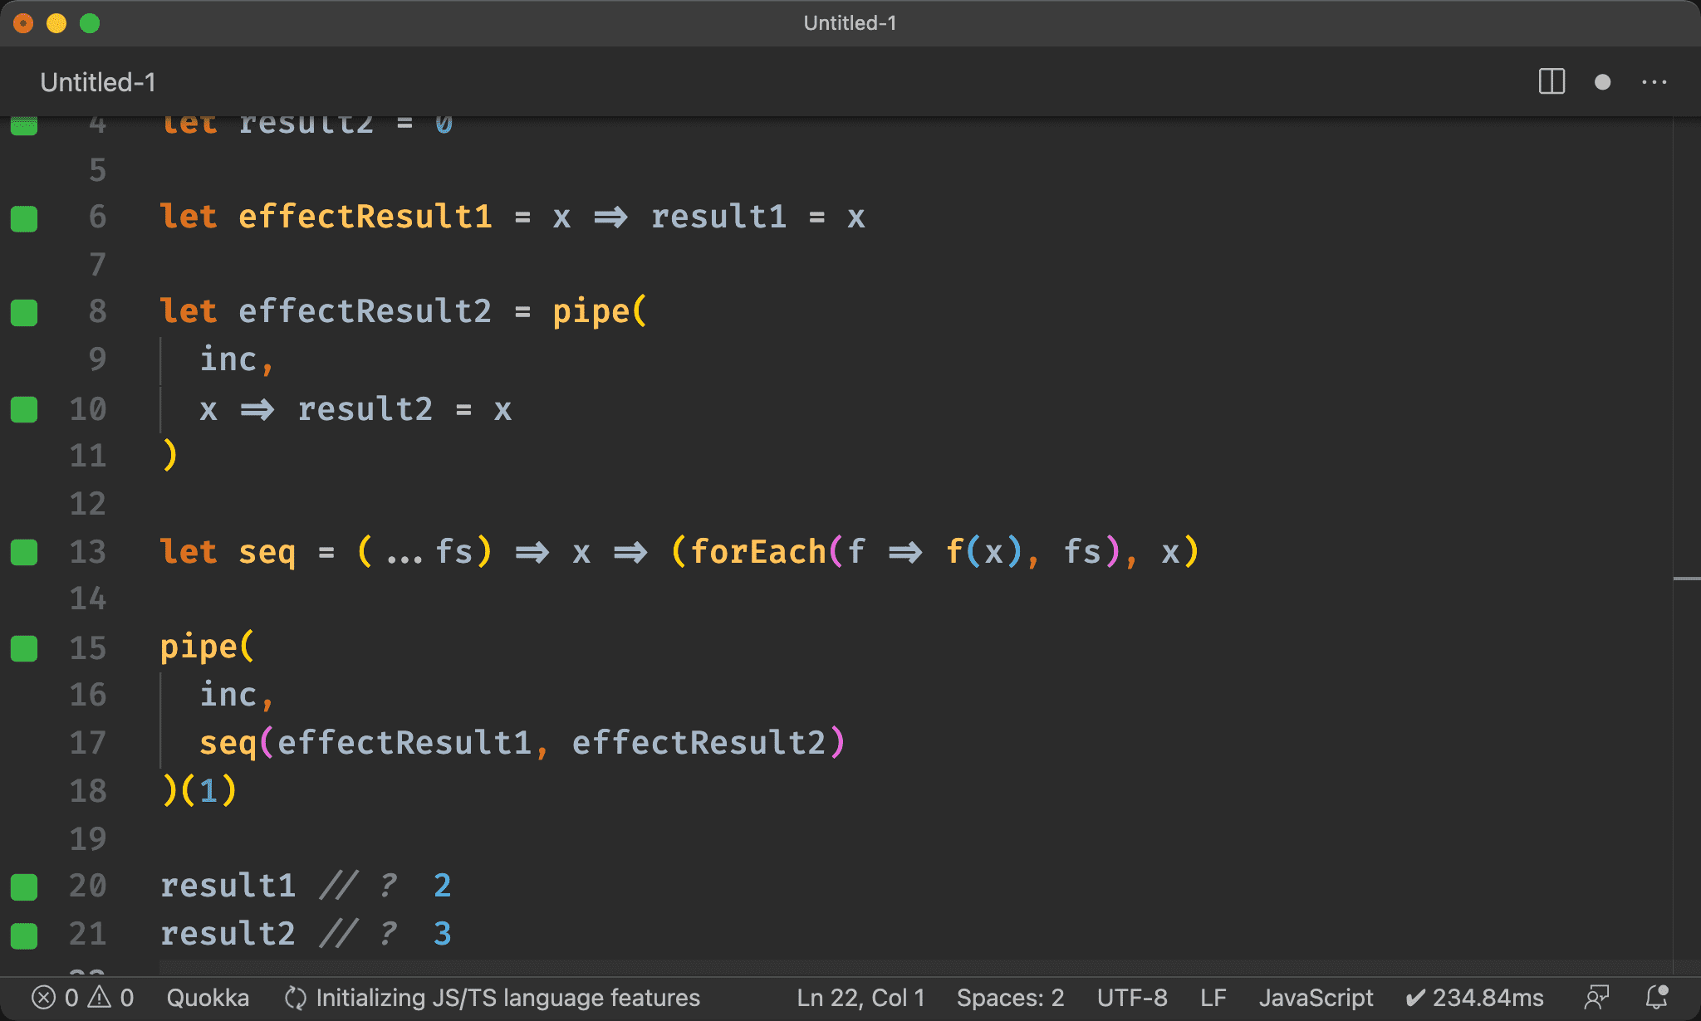The height and width of the screenshot is (1021, 1701).
Task: Click the inc argument on line 16
Action: tap(228, 695)
